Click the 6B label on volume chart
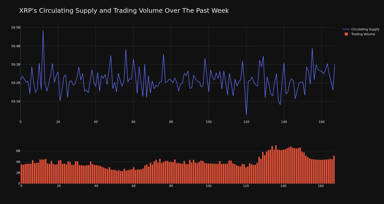Image resolution: width=384 pixels, height=204 pixels. tap(18, 151)
